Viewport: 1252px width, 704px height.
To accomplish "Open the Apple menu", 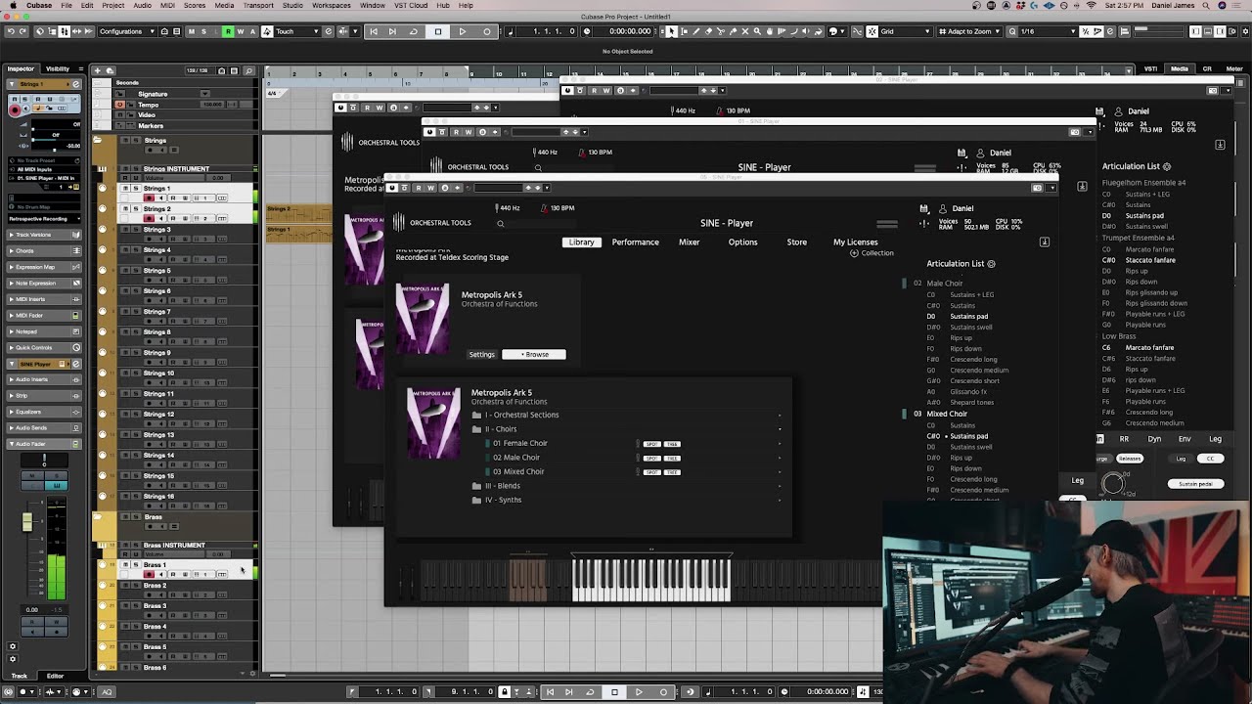I will 11,5.
